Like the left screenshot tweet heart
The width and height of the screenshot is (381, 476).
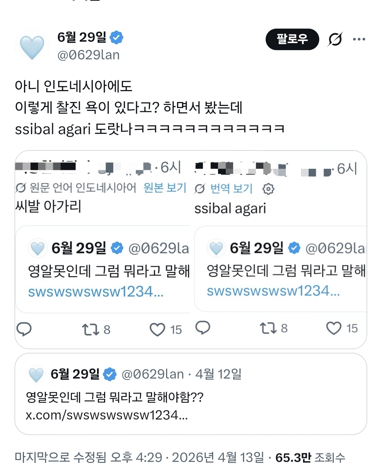[157, 329]
